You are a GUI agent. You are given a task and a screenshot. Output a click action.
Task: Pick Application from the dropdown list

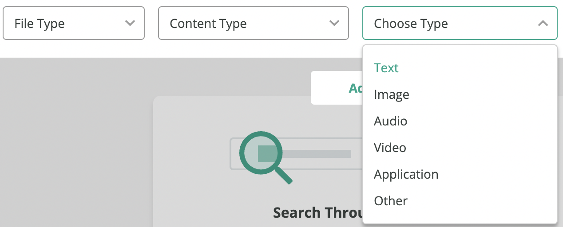pyautogui.click(x=460, y=174)
